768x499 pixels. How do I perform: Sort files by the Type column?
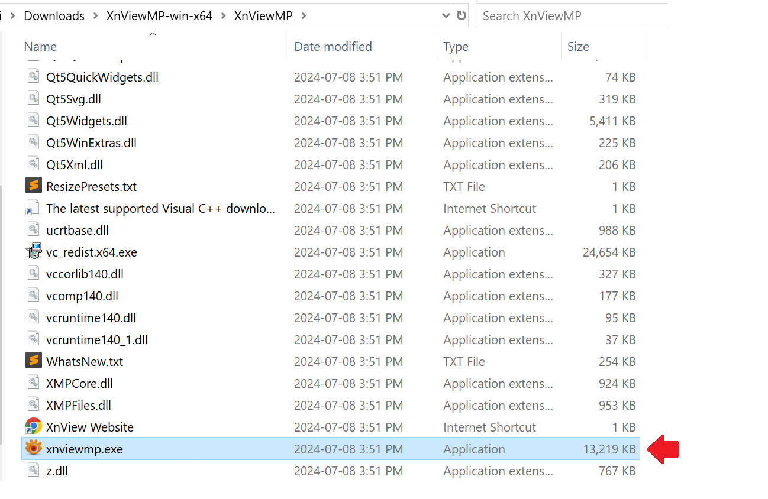coord(456,47)
